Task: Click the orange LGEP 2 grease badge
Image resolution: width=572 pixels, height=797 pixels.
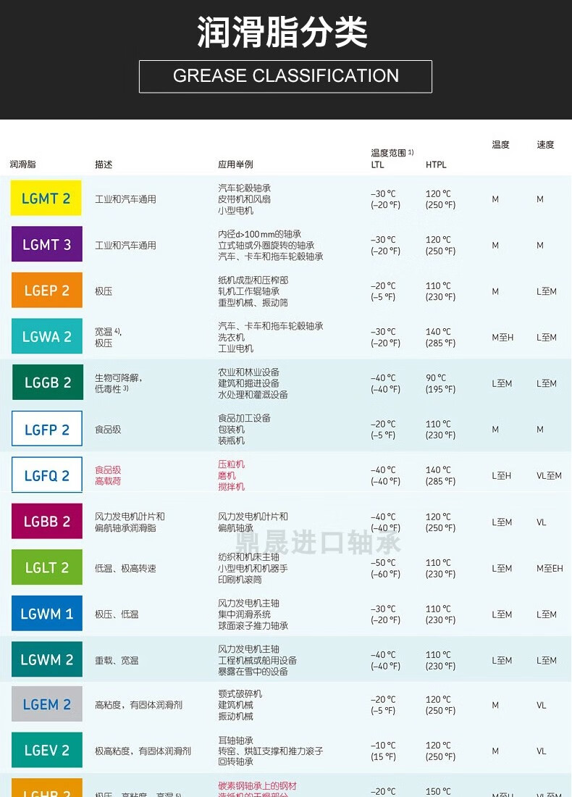Action: [46, 291]
